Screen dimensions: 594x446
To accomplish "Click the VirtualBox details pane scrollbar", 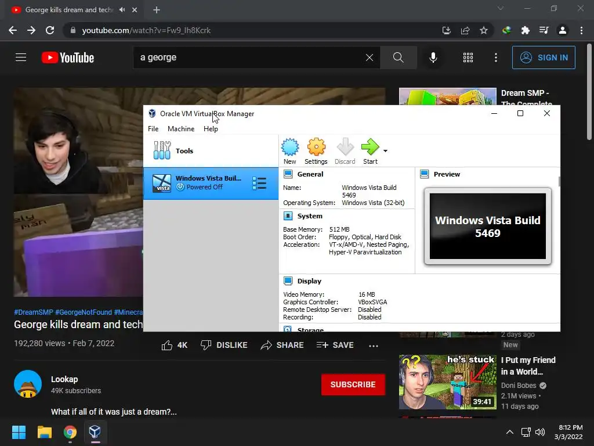I will tap(559, 181).
